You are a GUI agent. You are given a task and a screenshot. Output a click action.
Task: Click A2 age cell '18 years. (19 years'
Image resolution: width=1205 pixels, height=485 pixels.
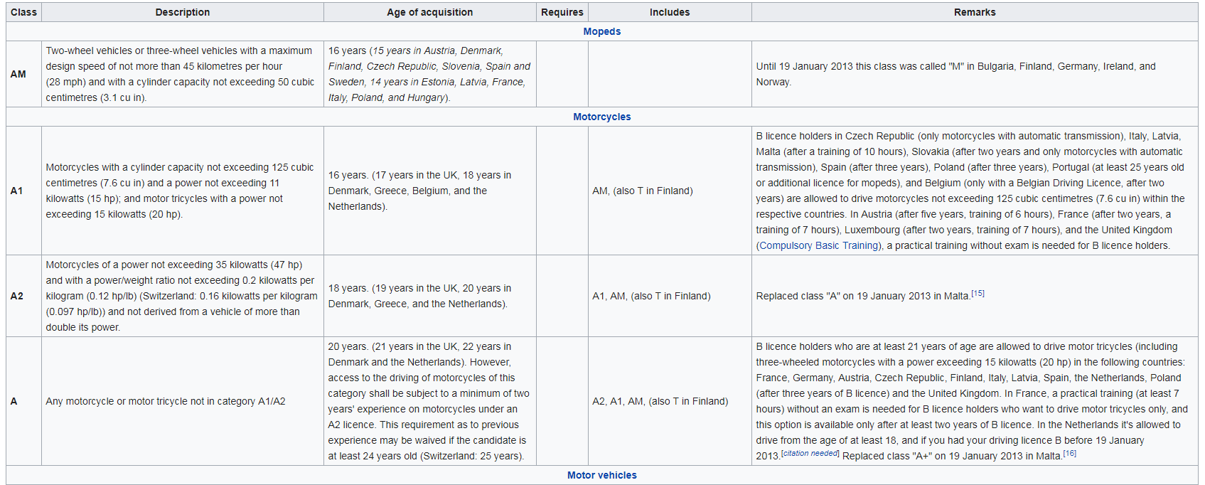[430, 296]
